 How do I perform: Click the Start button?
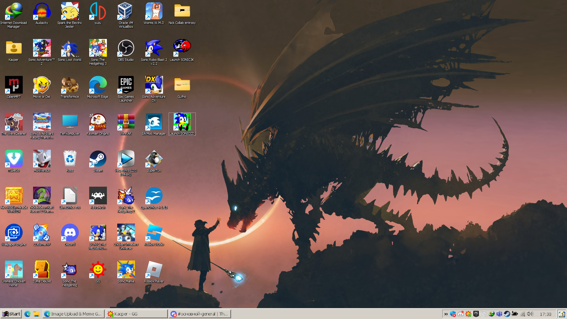[11, 314]
